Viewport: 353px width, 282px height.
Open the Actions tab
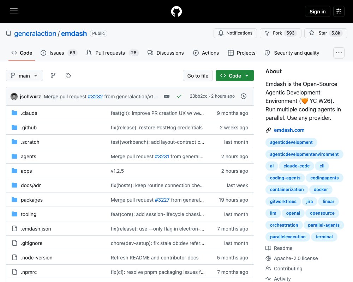point(206,53)
